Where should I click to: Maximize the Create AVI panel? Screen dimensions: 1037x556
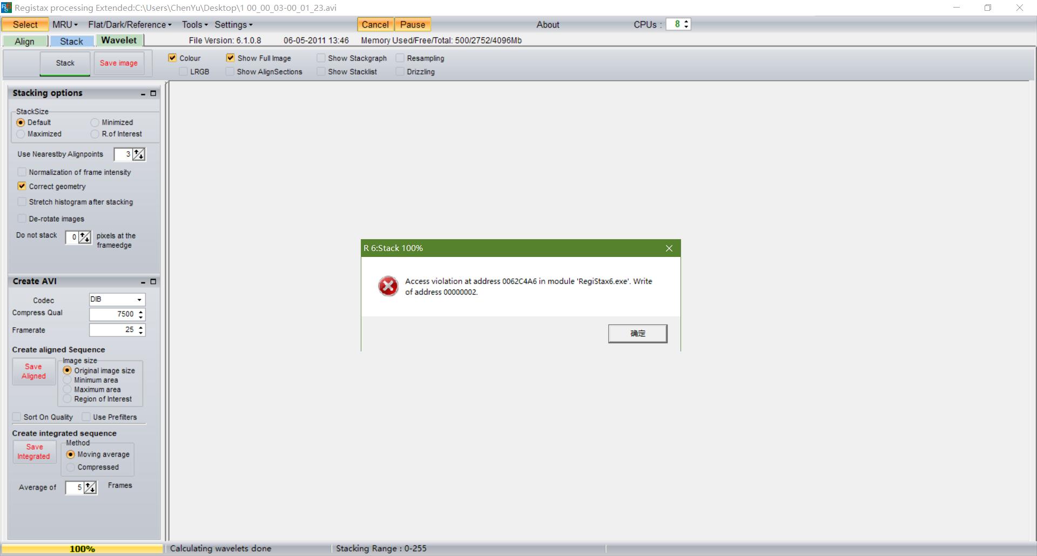pos(153,282)
